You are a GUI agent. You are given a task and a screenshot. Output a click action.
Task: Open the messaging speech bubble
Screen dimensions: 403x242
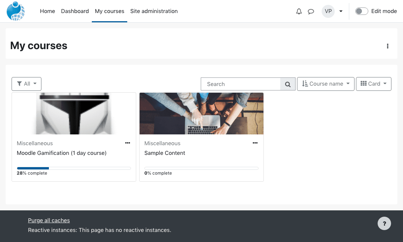[311, 11]
